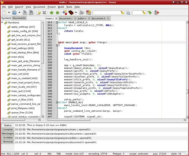Select apply_settings [167] in symbol list
Image resolution: width=189 pixels, height=156 pixels.
coord(23,27)
